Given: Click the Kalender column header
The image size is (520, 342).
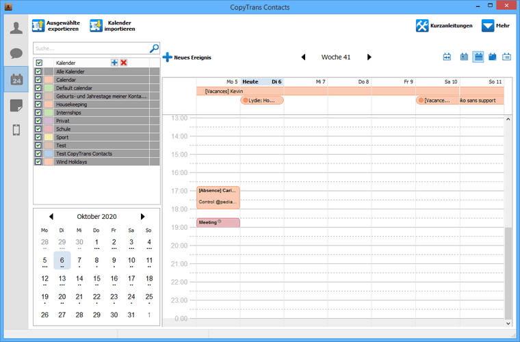Looking at the screenshot, I should 66,63.
